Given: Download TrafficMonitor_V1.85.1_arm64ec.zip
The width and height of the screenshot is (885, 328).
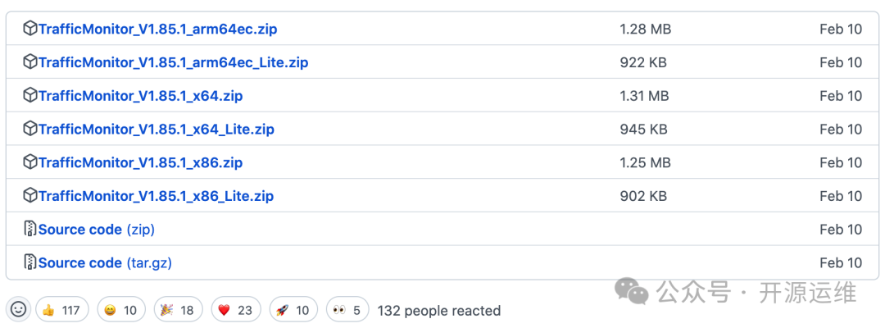Looking at the screenshot, I should (x=157, y=30).
